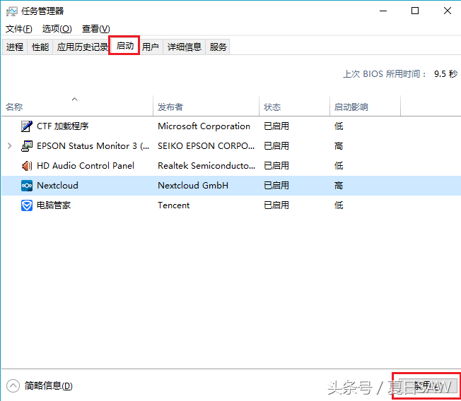Click the Nextcloud app icon
The image size is (461, 401).
point(27,186)
